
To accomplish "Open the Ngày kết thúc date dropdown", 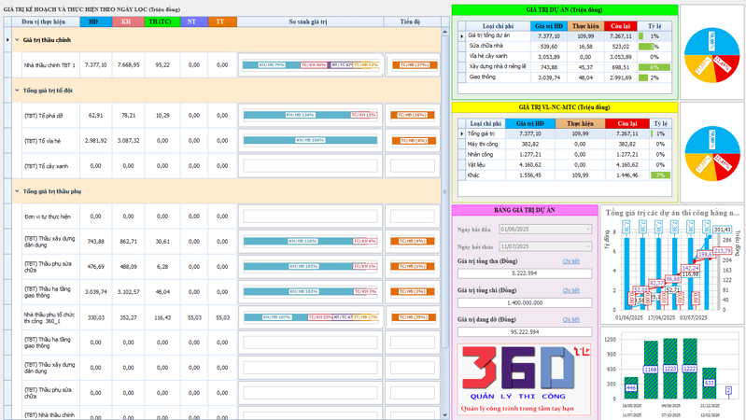I will click(x=588, y=246).
